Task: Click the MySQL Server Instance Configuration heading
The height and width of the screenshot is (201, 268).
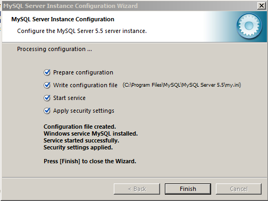Action: tap(63, 19)
